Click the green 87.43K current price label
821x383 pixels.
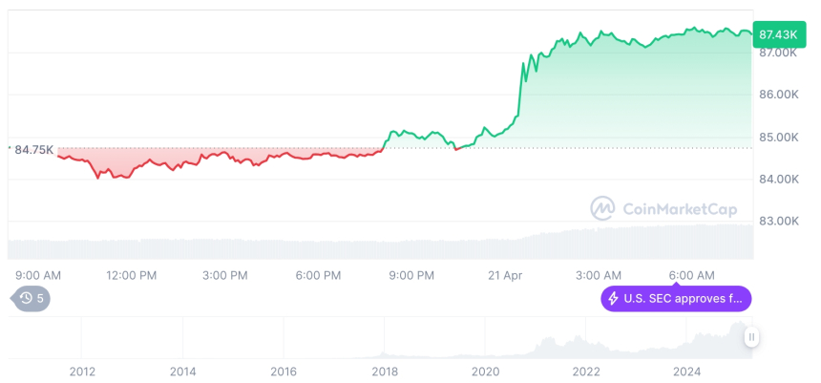coord(778,34)
